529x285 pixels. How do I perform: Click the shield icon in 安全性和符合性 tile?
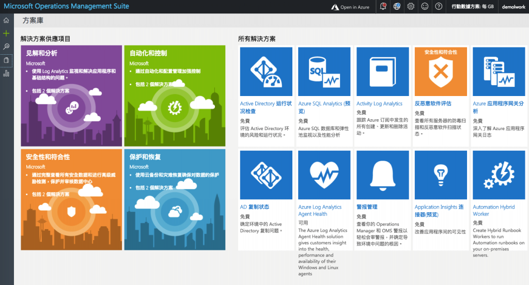(x=71, y=212)
